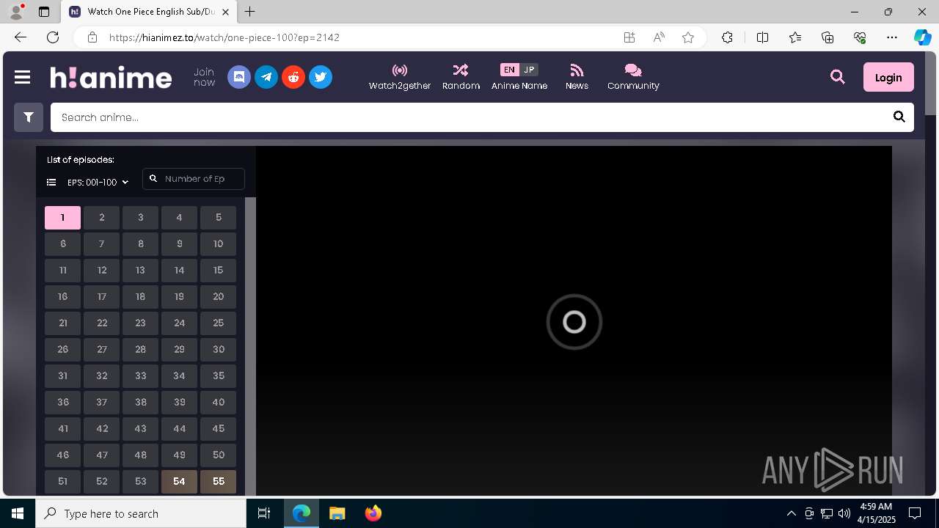Click the episode list scrollbar

click(x=250, y=346)
